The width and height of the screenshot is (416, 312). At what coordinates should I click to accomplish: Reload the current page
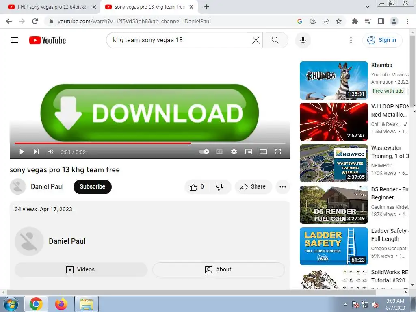click(x=35, y=21)
